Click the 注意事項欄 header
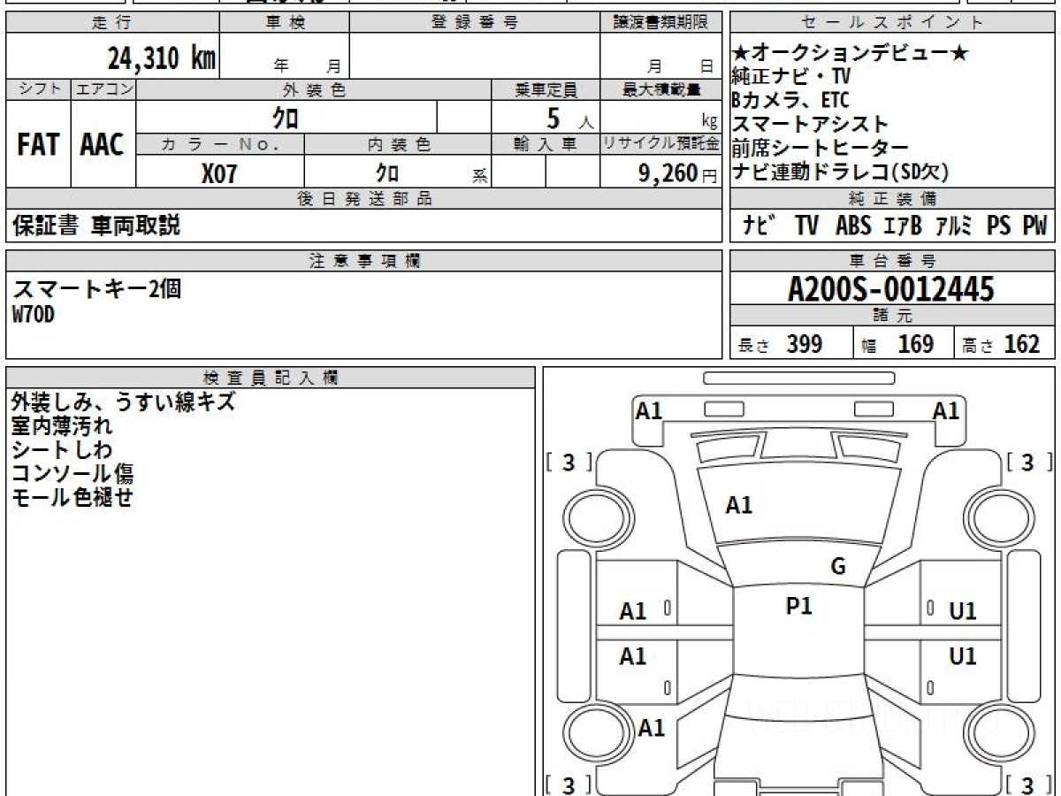1061x796 pixels. [363, 261]
